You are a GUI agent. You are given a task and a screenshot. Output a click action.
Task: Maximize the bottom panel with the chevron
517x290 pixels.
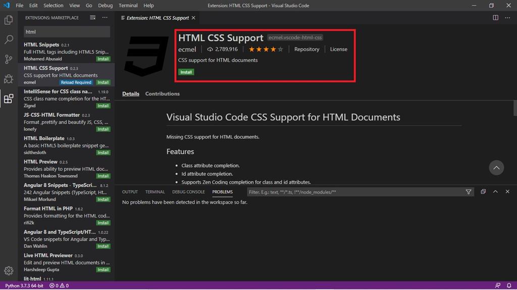click(x=495, y=192)
